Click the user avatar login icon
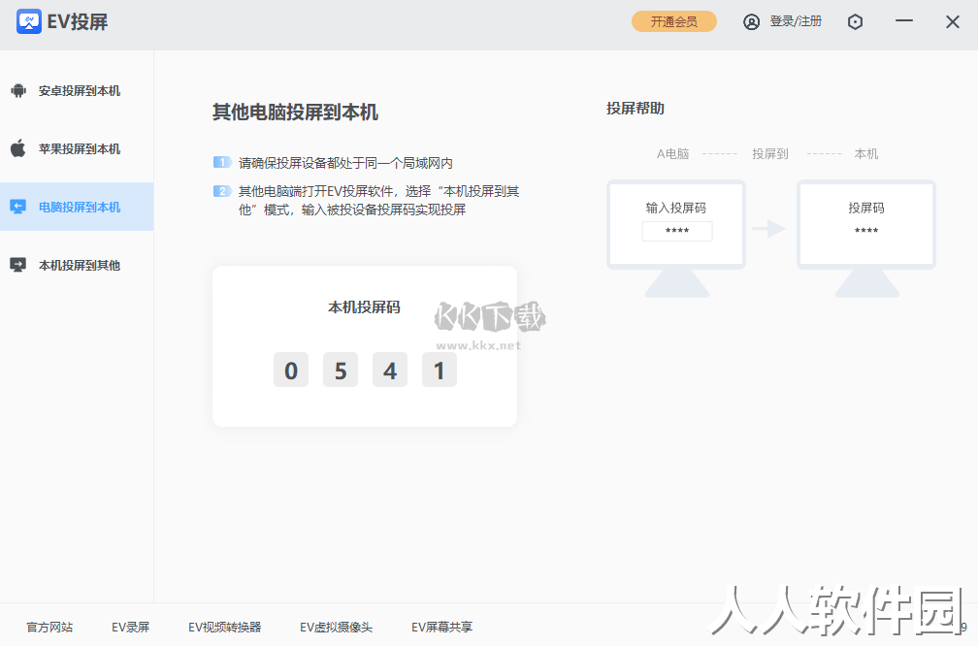This screenshot has width=978, height=646. coord(752,21)
